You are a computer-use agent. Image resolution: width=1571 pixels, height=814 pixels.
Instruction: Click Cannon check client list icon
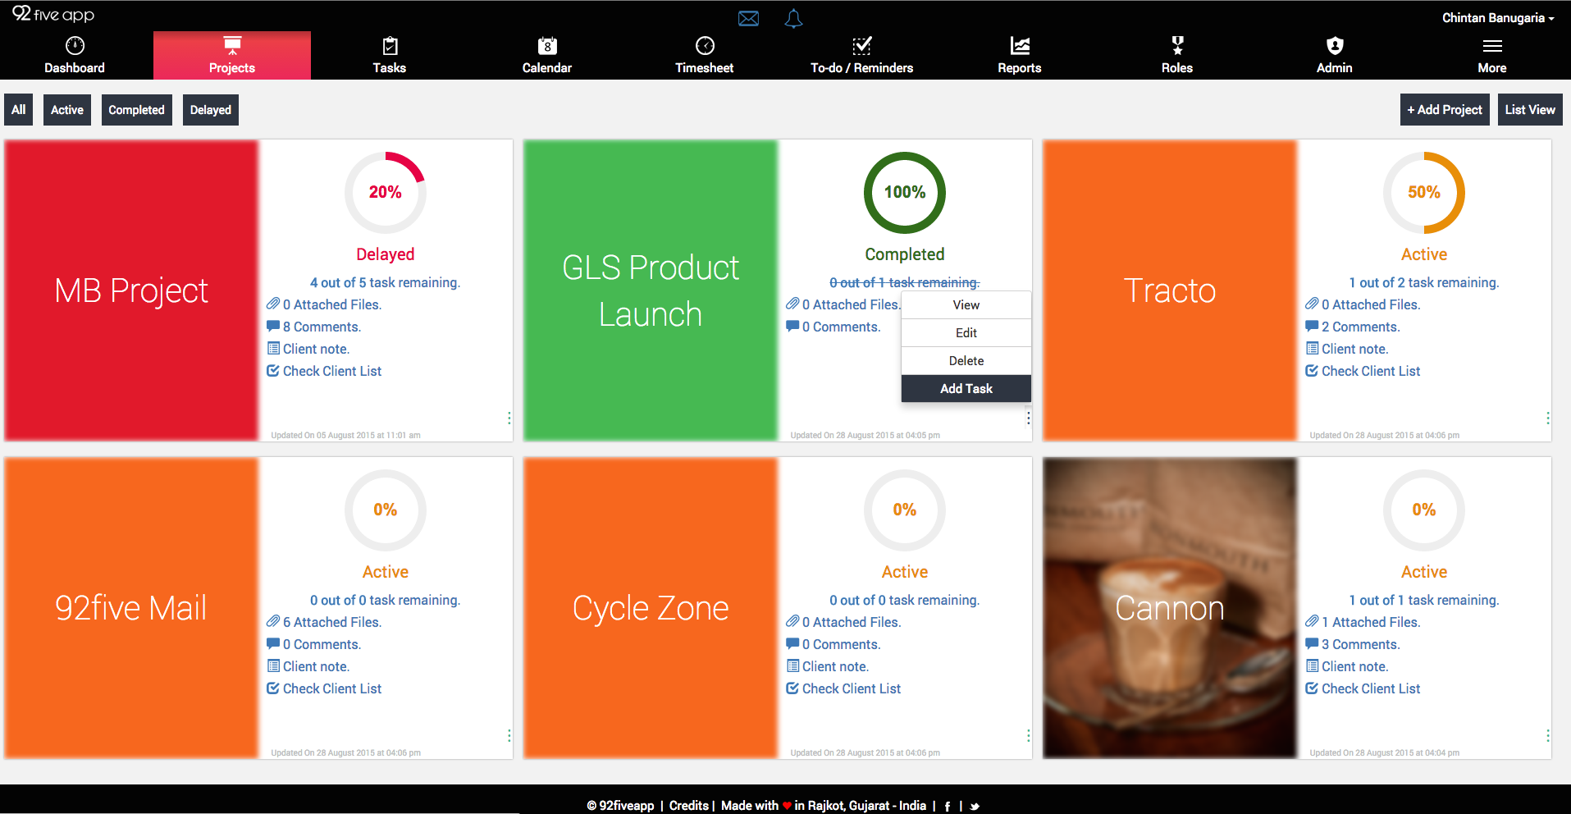(1312, 688)
